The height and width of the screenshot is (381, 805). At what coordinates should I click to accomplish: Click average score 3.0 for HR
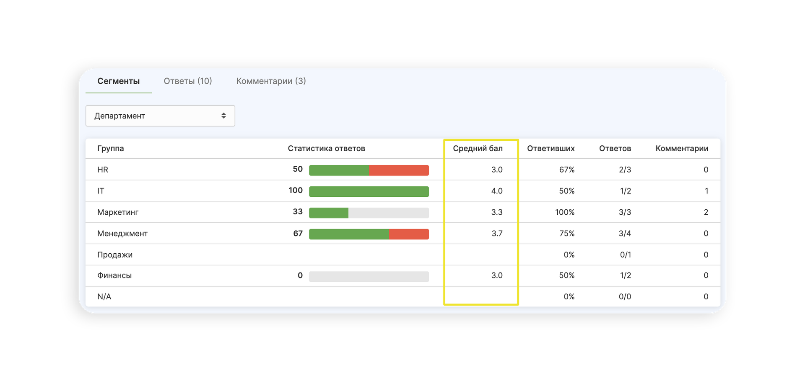pyautogui.click(x=497, y=170)
